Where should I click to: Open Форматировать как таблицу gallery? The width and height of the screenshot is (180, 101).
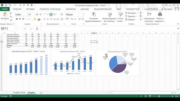pyautogui.click(x=109, y=17)
